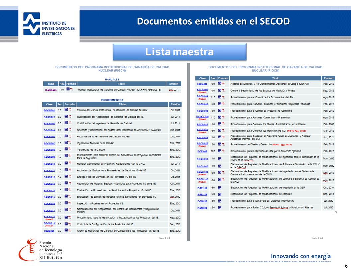Screen dimensions: 351x271
Task: Open key link for Controlar los Bienes Suministrados row
Action: pyautogui.click(x=202, y=124)
